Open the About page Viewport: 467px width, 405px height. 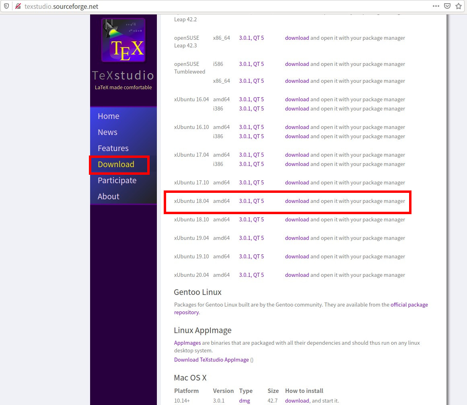point(109,196)
